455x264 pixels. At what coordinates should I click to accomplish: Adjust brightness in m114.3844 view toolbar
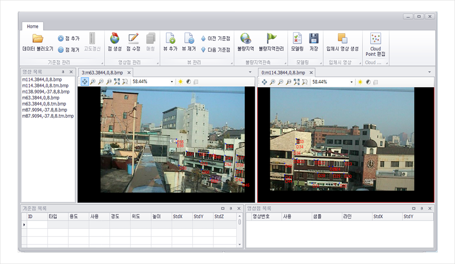pyautogui.click(x=360, y=82)
